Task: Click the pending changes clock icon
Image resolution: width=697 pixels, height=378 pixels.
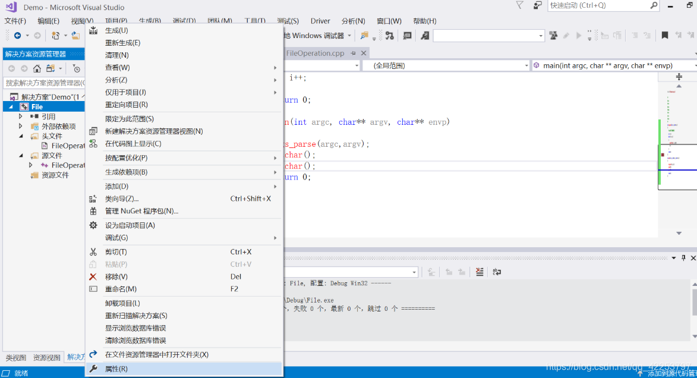Action: click(x=77, y=68)
